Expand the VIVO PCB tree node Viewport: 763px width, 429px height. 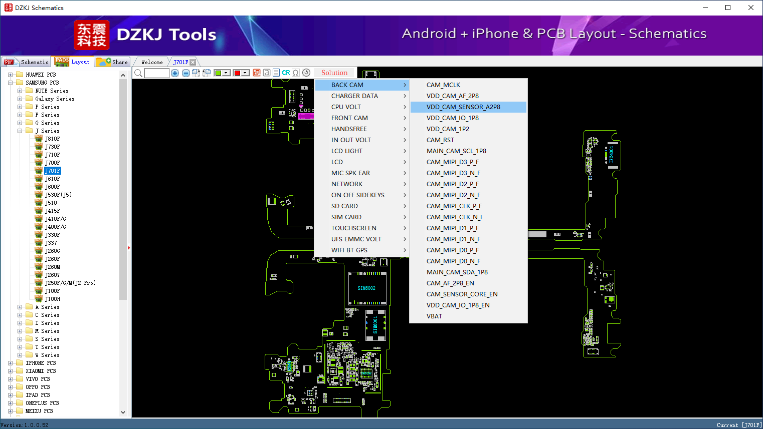pyautogui.click(x=10, y=379)
